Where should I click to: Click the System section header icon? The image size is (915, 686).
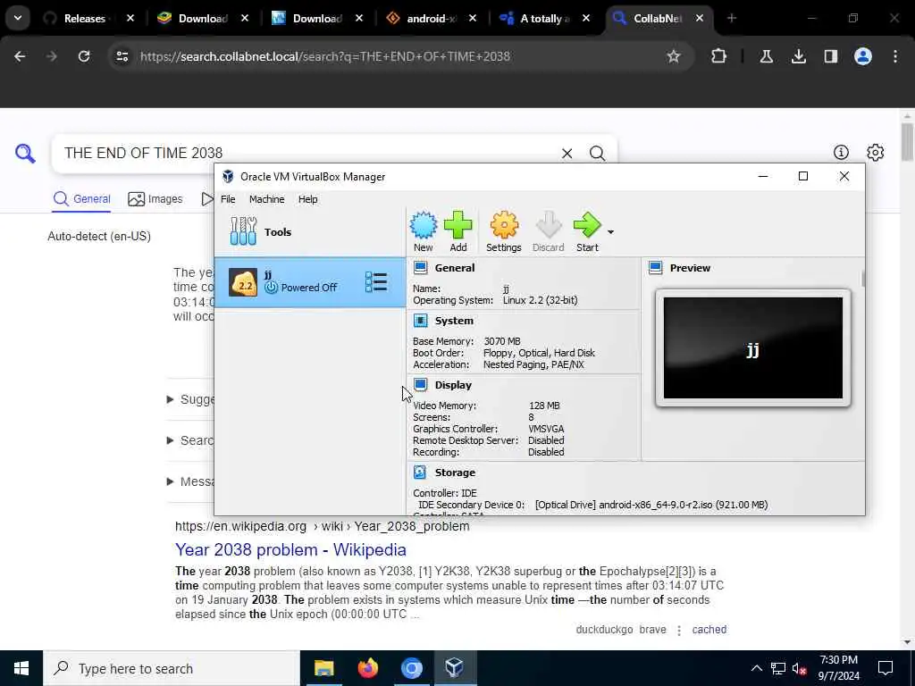pos(420,321)
